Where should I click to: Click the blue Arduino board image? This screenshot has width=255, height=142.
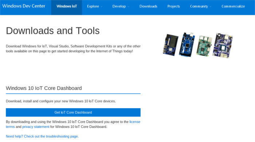pos(187,44)
